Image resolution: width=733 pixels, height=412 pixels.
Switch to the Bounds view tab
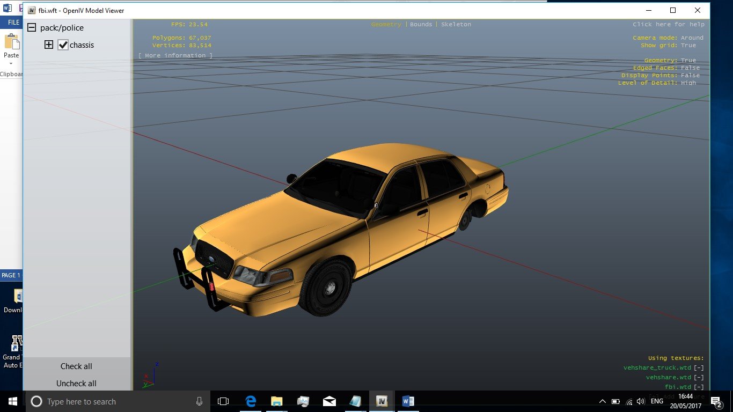tap(421, 25)
